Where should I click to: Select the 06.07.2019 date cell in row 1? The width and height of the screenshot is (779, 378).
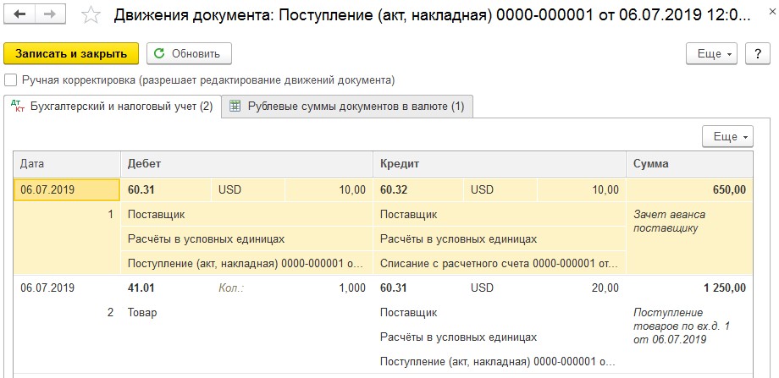(x=67, y=189)
